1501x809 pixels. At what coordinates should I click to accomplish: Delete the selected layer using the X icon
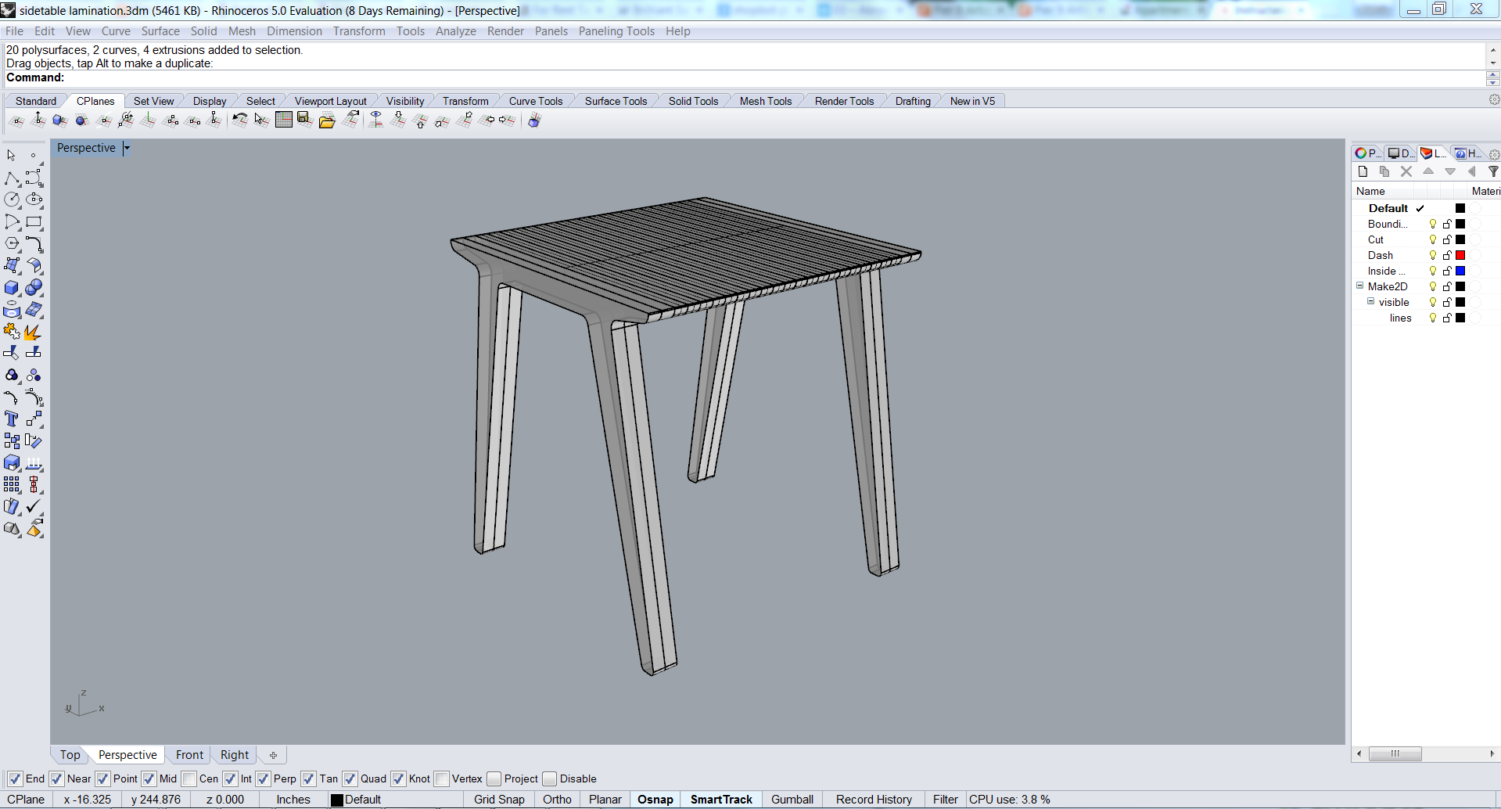point(1406,171)
